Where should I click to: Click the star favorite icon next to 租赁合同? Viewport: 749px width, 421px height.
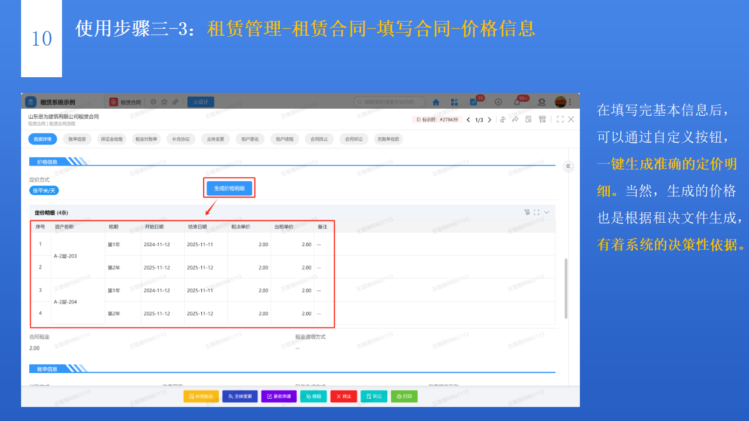pyautogui.click(x=164, y=101)
